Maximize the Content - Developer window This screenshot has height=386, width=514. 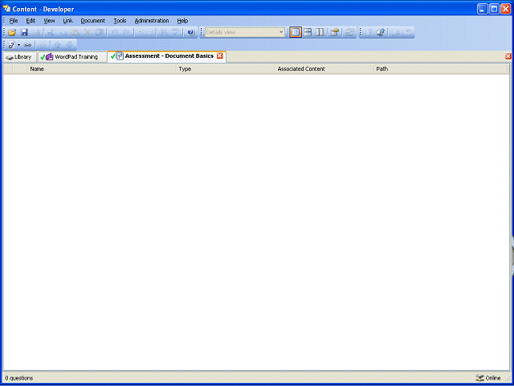click(x=495, y=9)
